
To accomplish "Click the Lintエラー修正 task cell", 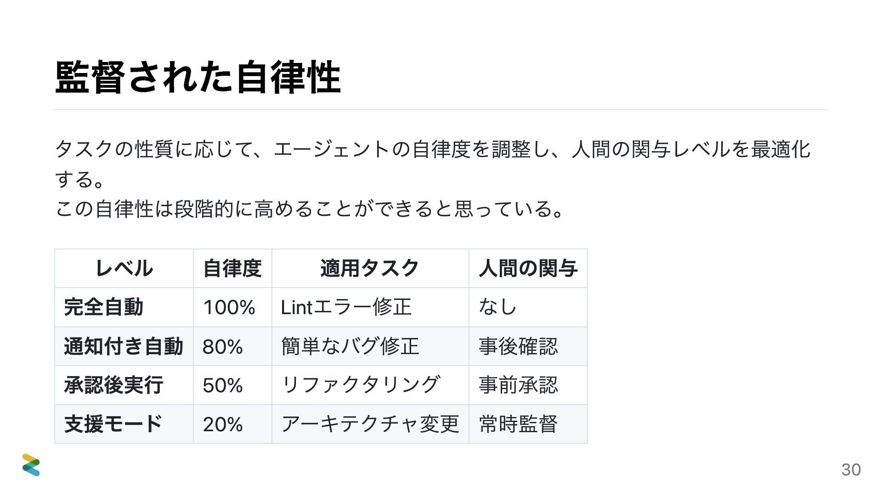I will [x=370, y=307].
